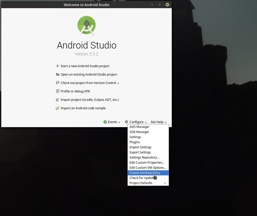Open the Get Help dropdown
The image size is (257, 216).
click(158, 122)
